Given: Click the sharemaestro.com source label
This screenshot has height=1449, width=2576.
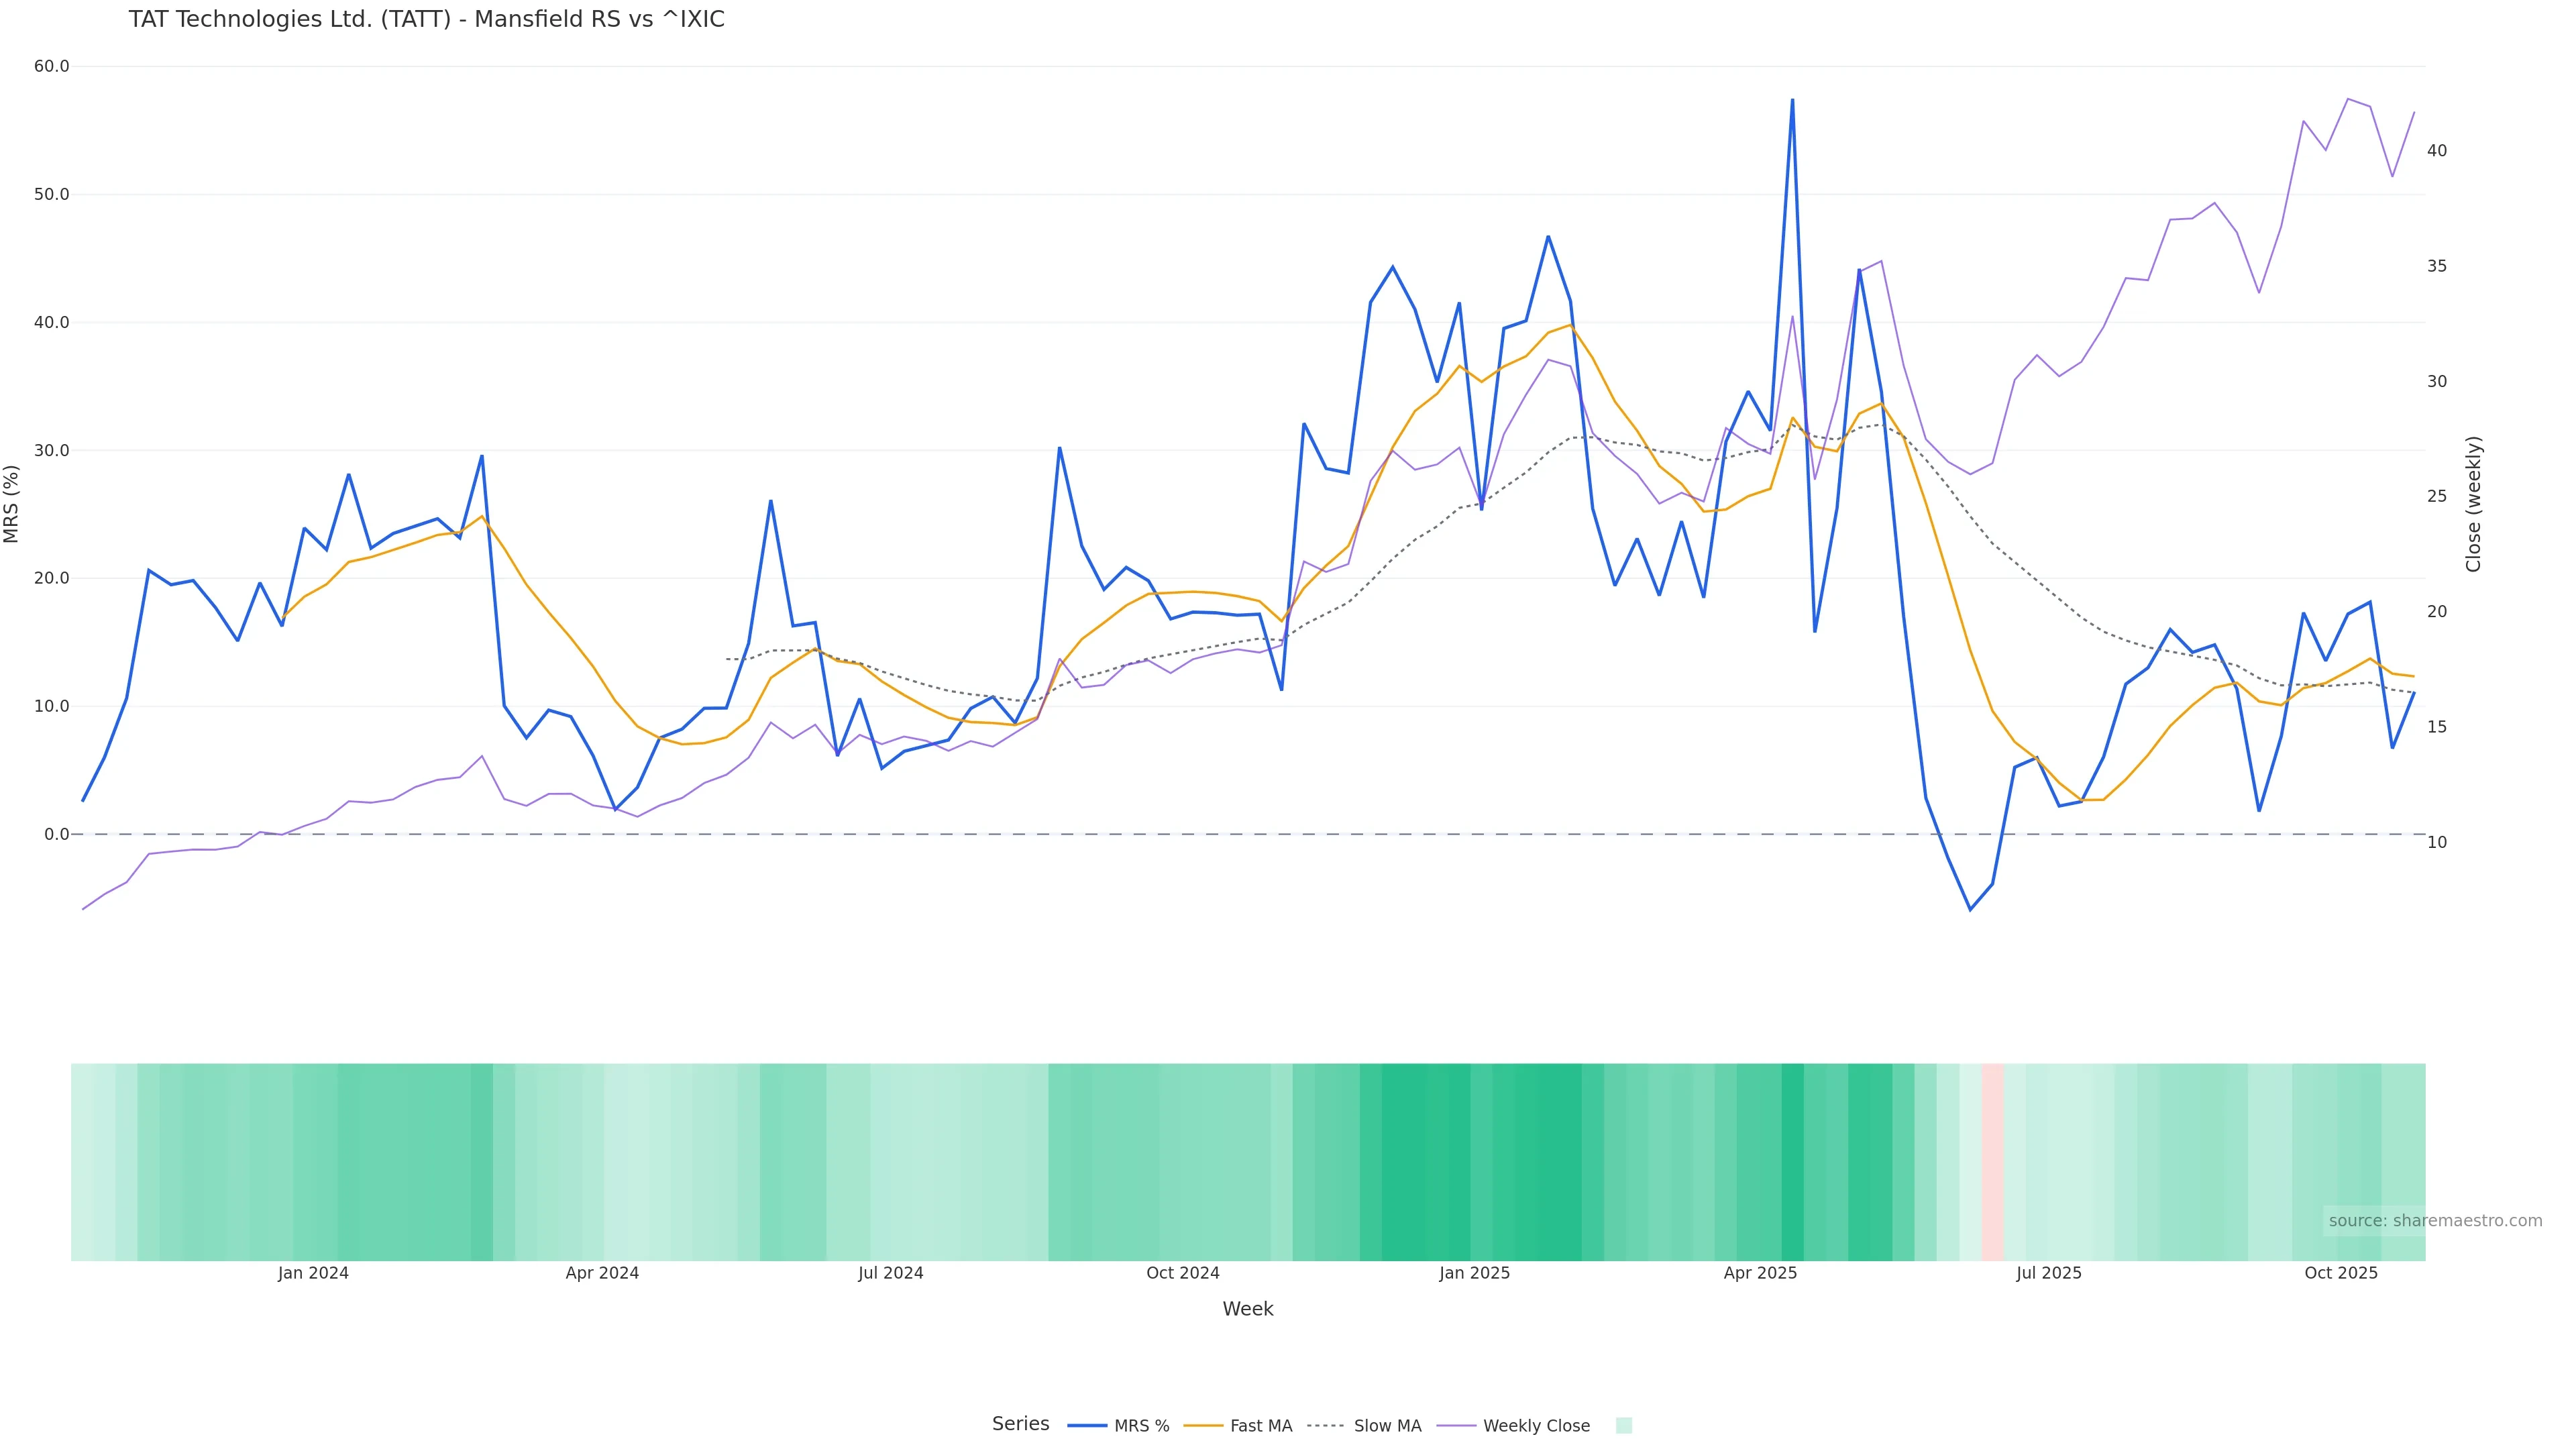Looking at the screenshot, I should tap(2434, 1221).
